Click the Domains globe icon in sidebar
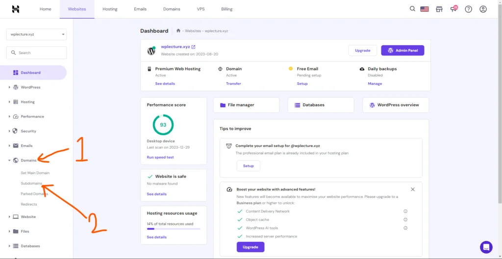 pos(15,160)
